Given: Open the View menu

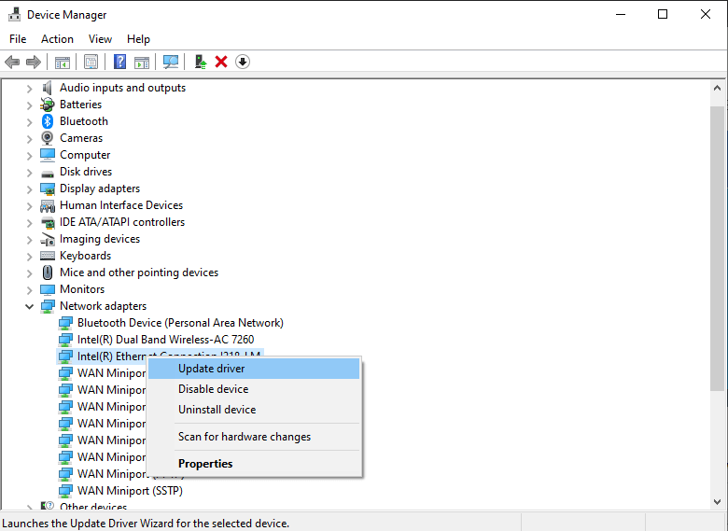Looking at the screenshot, I should 100,39.
